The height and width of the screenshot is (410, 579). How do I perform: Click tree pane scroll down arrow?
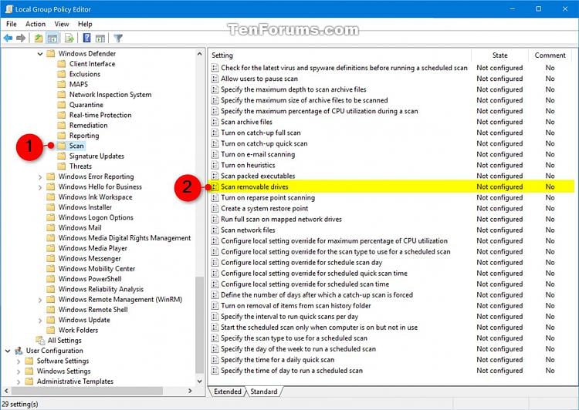pyautogui.click(x=199, y=381)
